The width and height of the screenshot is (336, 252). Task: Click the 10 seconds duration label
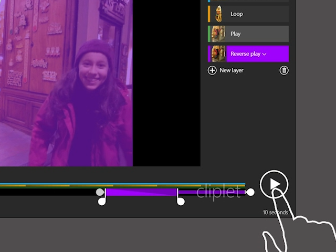tap(275, 213)
